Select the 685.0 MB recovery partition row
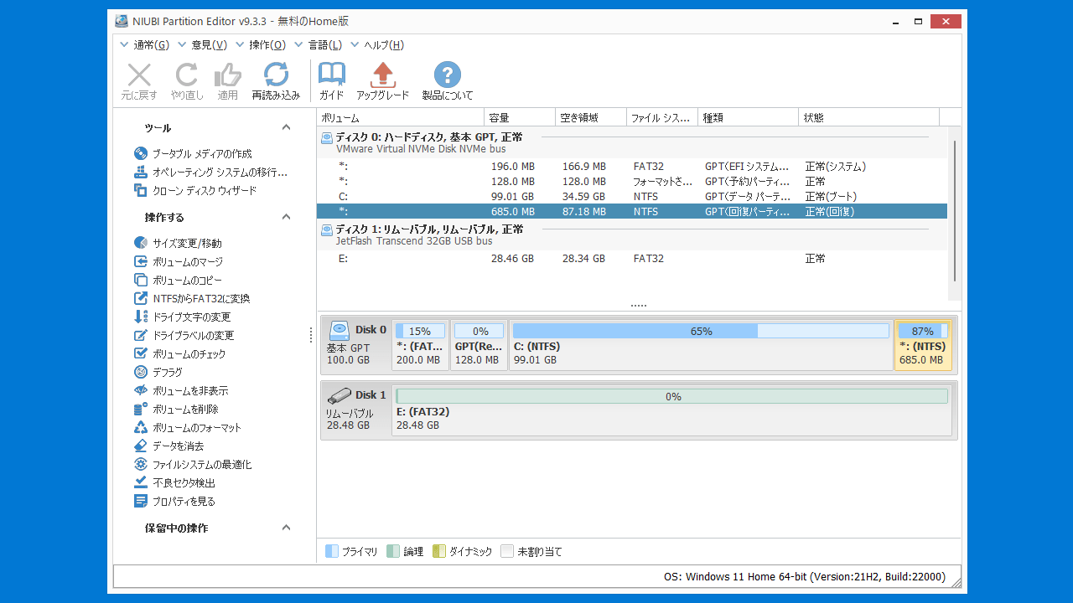The height and width of the screenshot is (603, 1073). 632,212
